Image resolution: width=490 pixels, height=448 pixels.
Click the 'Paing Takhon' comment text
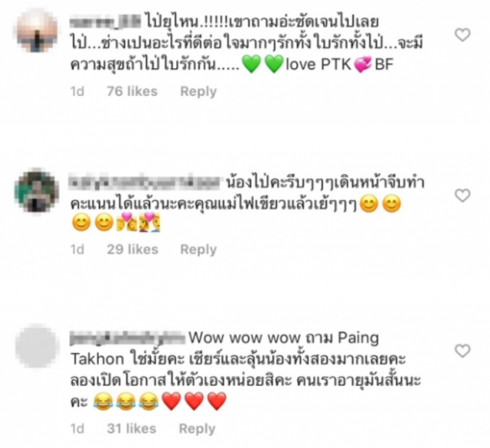[225, 348]
